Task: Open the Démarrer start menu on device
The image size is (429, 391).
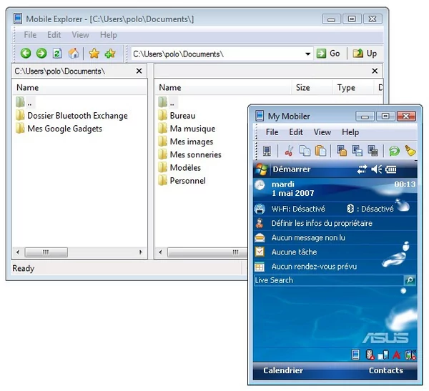Action: coord(283,169)
